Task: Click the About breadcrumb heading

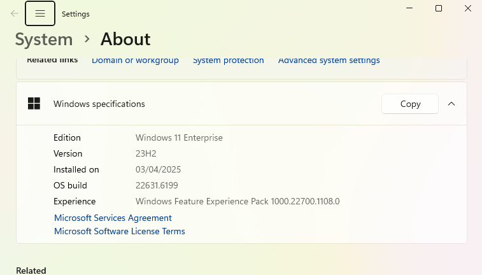Action: [125, 39]
